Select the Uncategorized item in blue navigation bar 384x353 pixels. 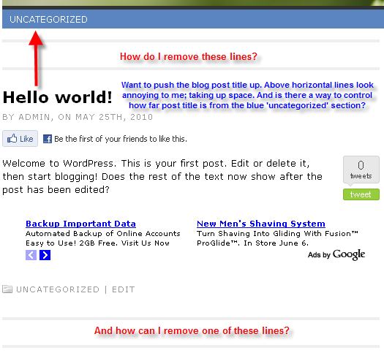click(x=48, y=20)
